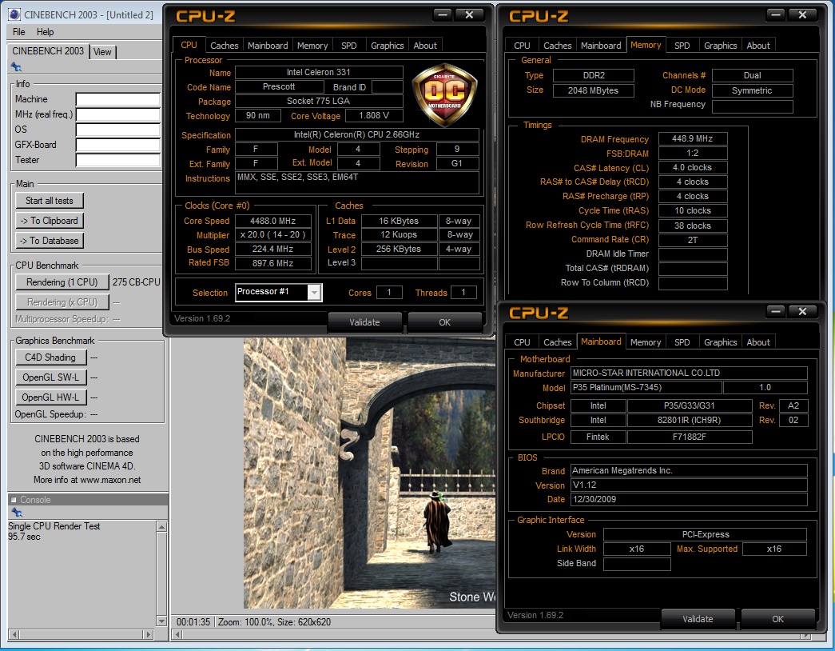Click the pin icon below CINEBENCH 2003 tab

(x=16, y=66)
